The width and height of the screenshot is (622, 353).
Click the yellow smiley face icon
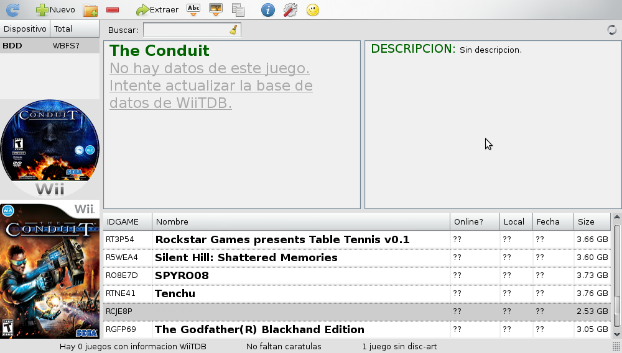click(313, 10)
